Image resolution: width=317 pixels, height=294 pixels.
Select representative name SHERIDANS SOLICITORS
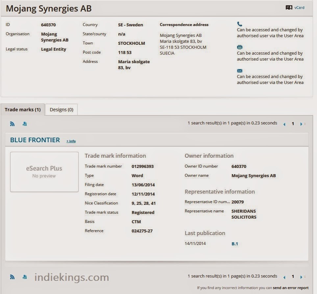click(x=244, y=214)
